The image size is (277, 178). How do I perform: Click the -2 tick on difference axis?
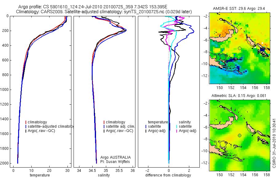[147, 171]
